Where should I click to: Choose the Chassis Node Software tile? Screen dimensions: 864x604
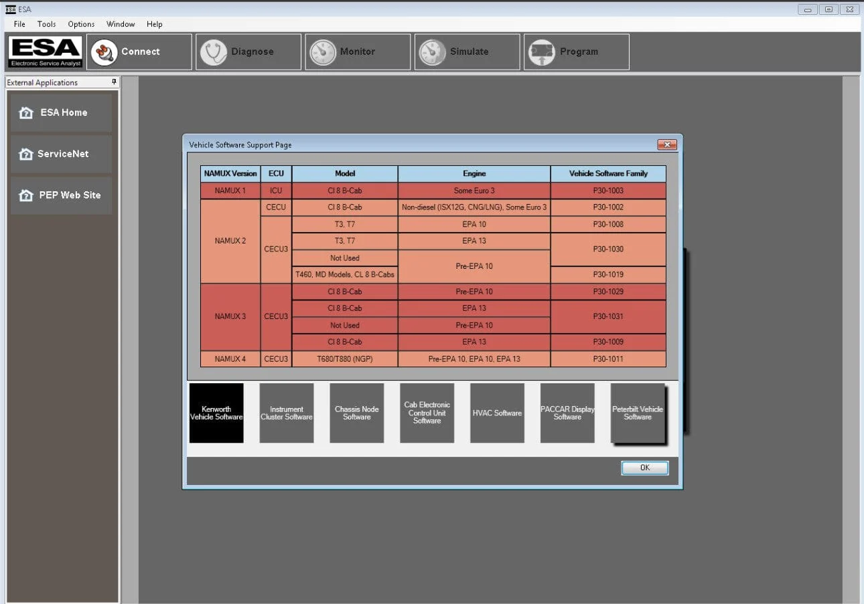pyautogui.click(x=357, y=413)
